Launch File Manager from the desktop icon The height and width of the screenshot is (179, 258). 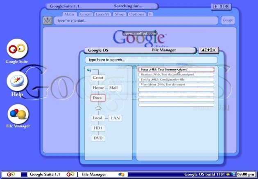[18, 114]
